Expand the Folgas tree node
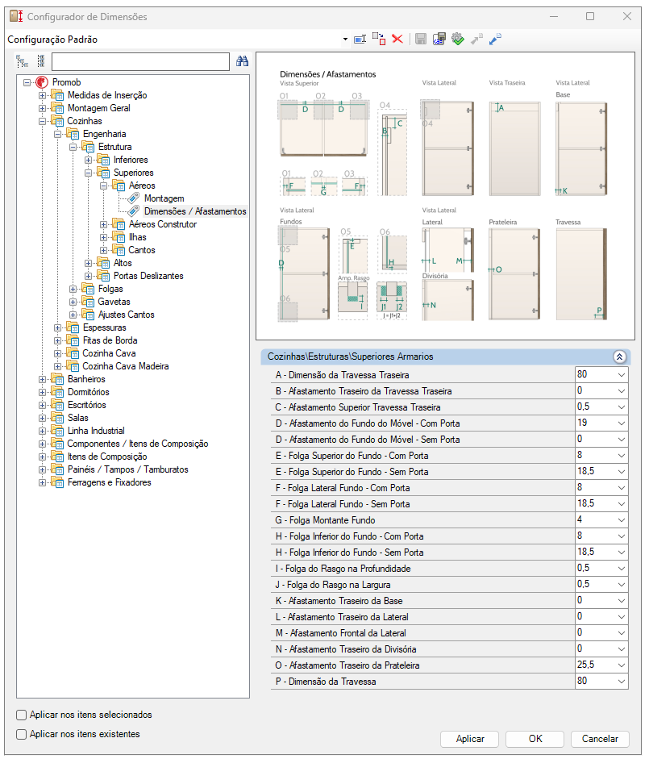649x759 pixels. (73, 289)
